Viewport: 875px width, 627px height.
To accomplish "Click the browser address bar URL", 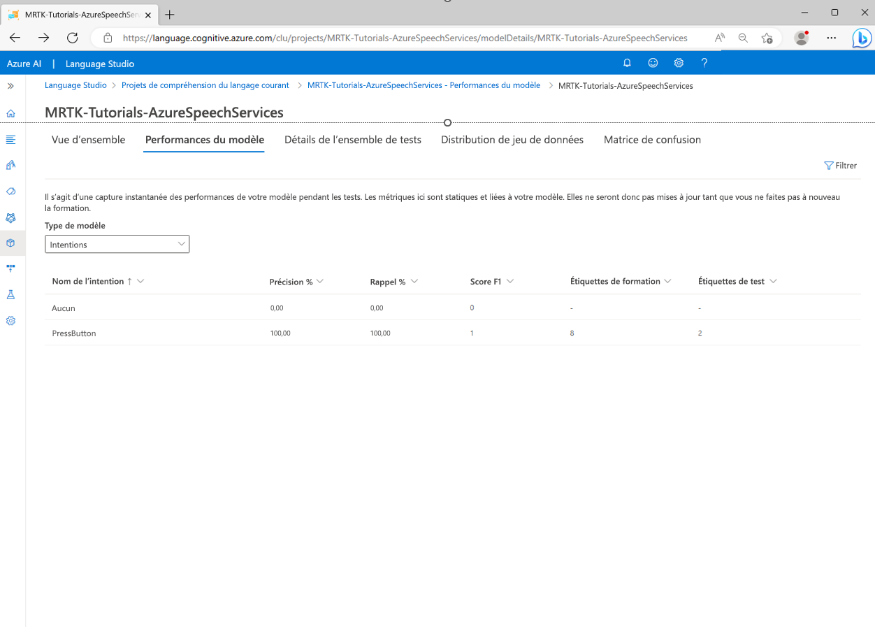I will [x=405, y=38].
